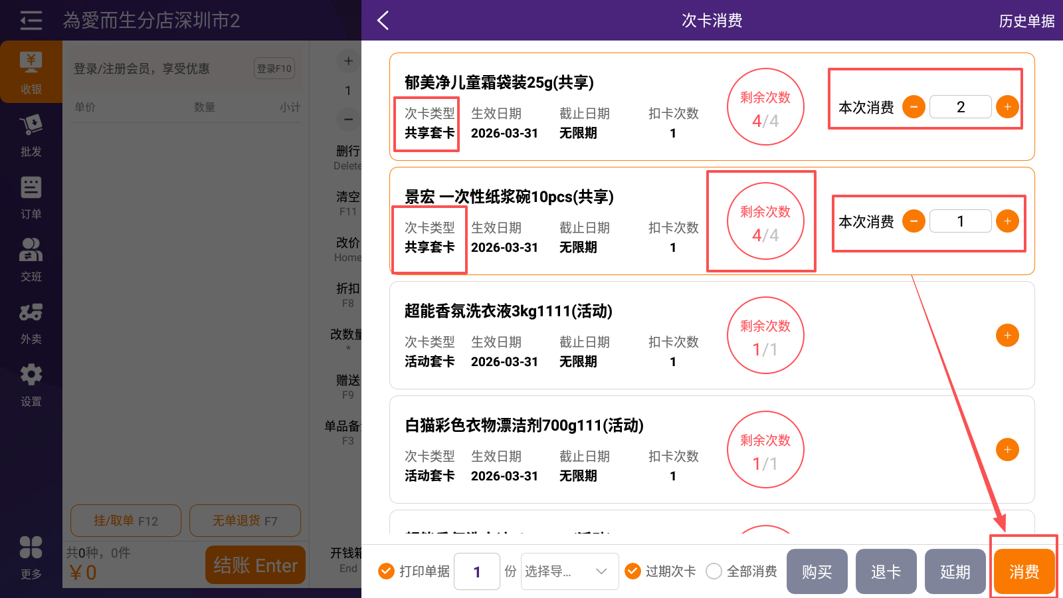Click the 延期 extend button
Image resolution: width=1063 pixels, height=598 pixels.
(x=955, y=571)
